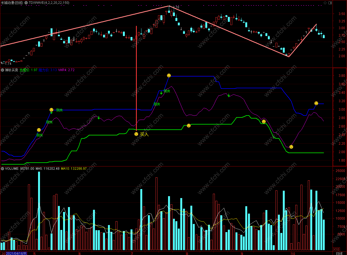This screenshot has width=347, height=255.
Task: Click the 日线 period button at bottom right
Action: [339, 253]
